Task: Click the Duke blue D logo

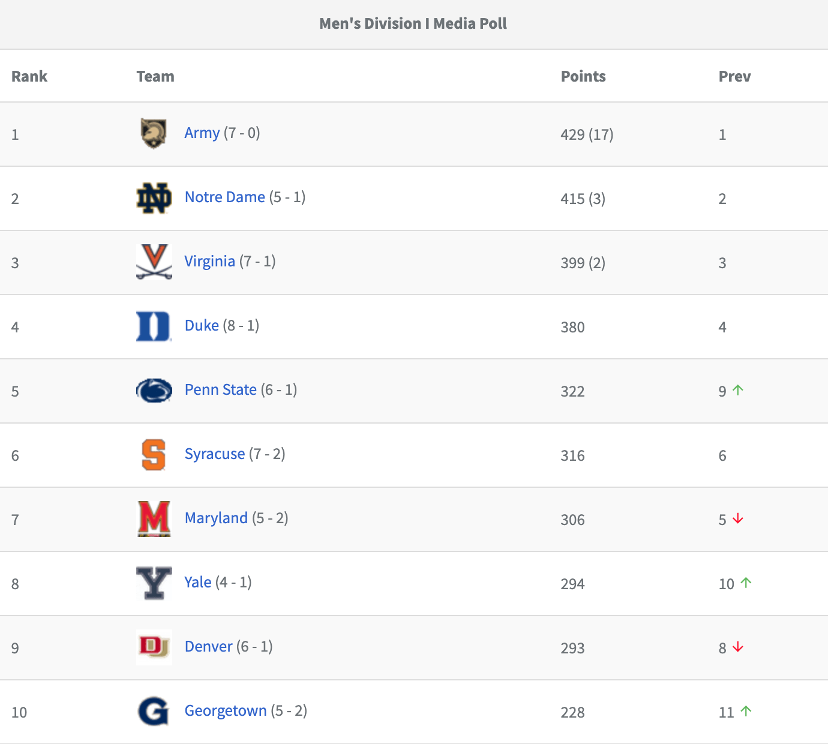Action: (154, 326)
